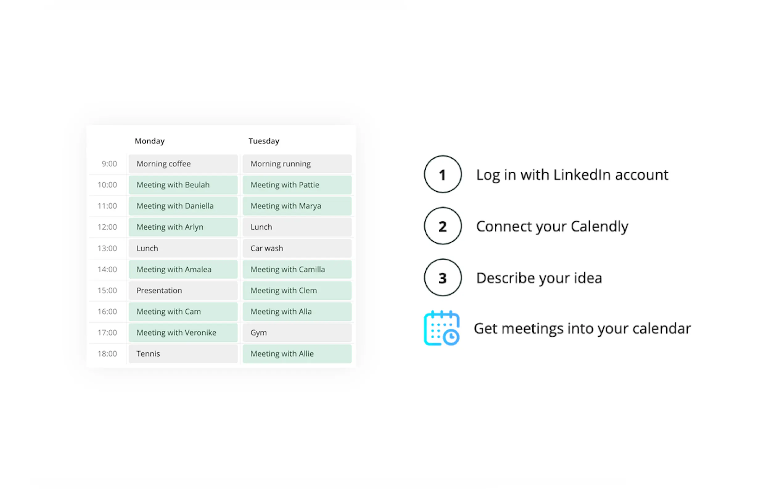Click Get meetings into your calendar
Screen dimensions: 783x489
582,329
